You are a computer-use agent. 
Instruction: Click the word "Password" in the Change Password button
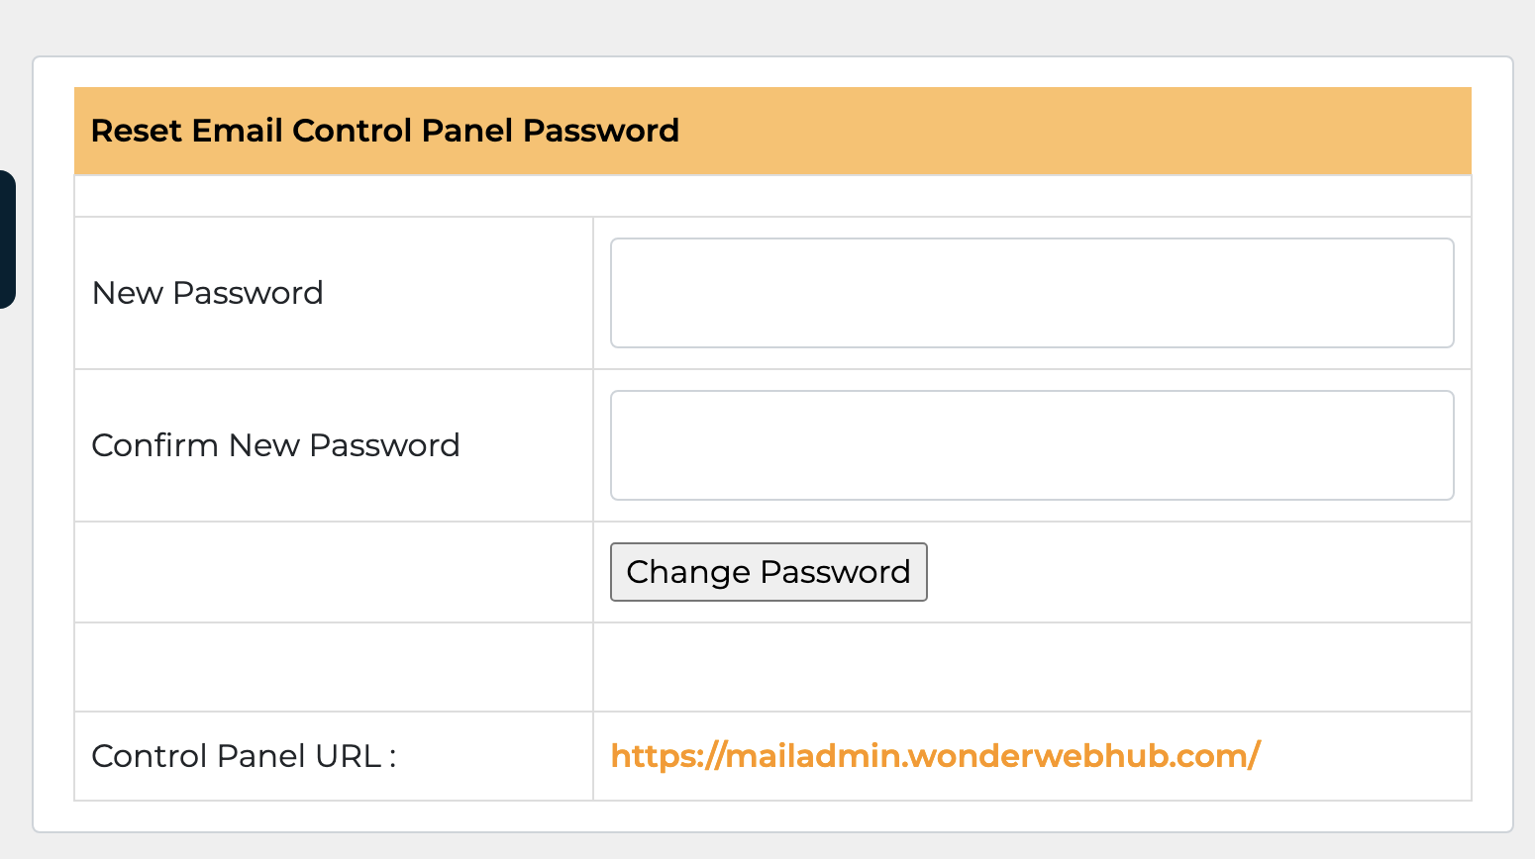pos(835,572)
